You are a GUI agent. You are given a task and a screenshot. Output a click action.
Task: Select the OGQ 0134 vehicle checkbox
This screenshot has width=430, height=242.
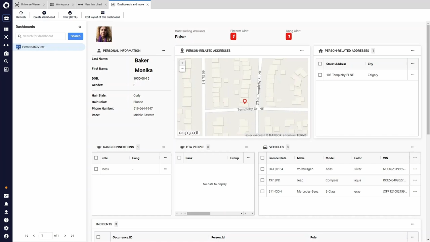262,169
